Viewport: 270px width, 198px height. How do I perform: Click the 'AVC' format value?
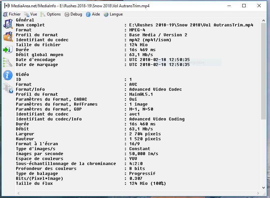pyautogui.click(x=133, y=84)
